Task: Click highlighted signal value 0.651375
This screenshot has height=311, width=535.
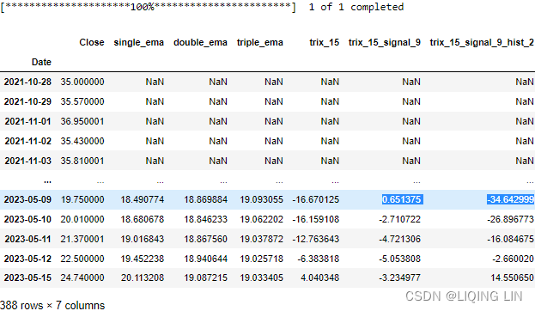Action: 402,199
